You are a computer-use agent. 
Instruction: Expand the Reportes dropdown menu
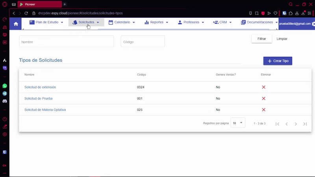[156, 22]
